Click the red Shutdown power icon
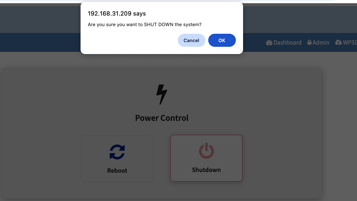Viewport: 357px width, 201px height. point(206,151)
